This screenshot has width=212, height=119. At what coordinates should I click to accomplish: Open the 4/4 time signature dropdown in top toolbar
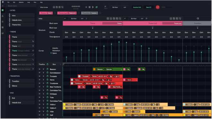coord(125,7)
